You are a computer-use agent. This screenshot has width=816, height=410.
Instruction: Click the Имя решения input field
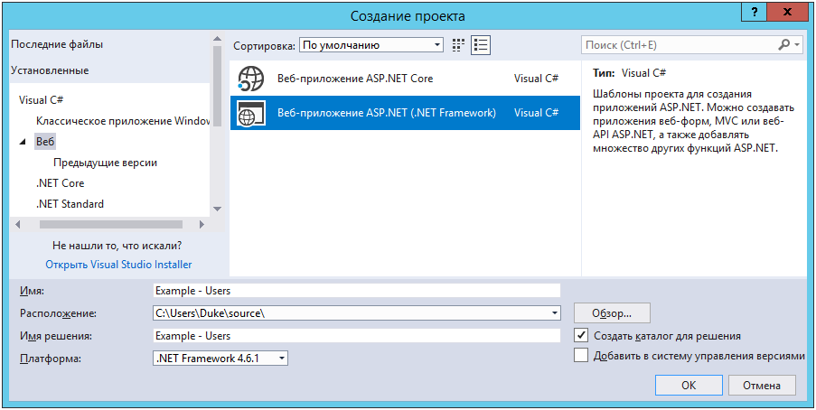(x=356, y=336)
